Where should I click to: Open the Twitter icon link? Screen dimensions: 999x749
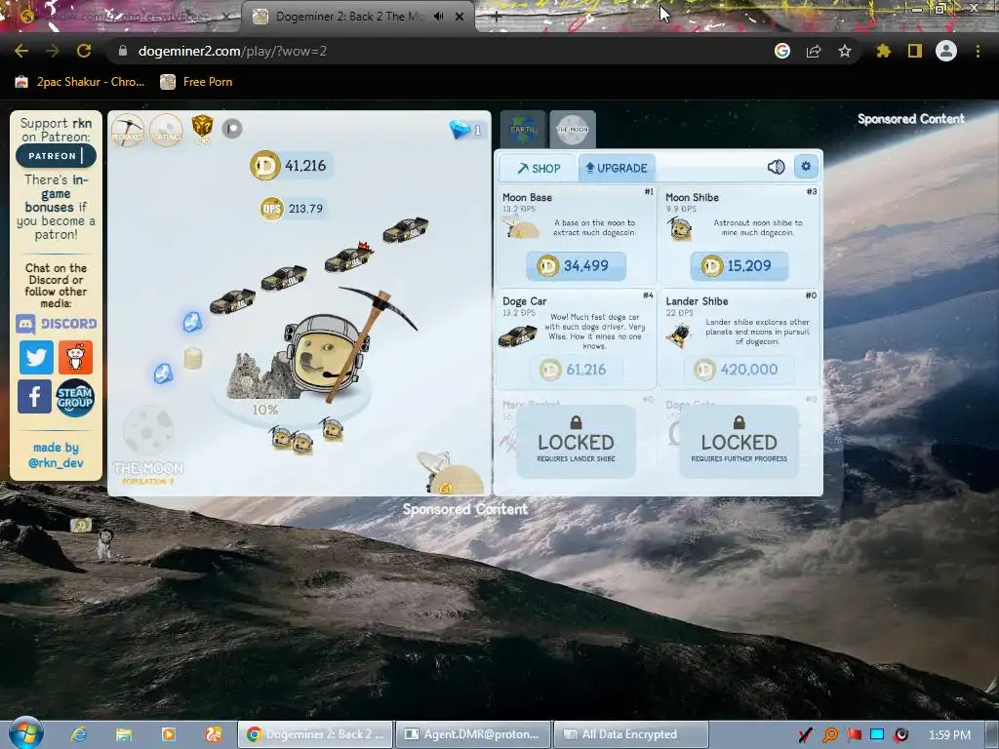point(36,357)
